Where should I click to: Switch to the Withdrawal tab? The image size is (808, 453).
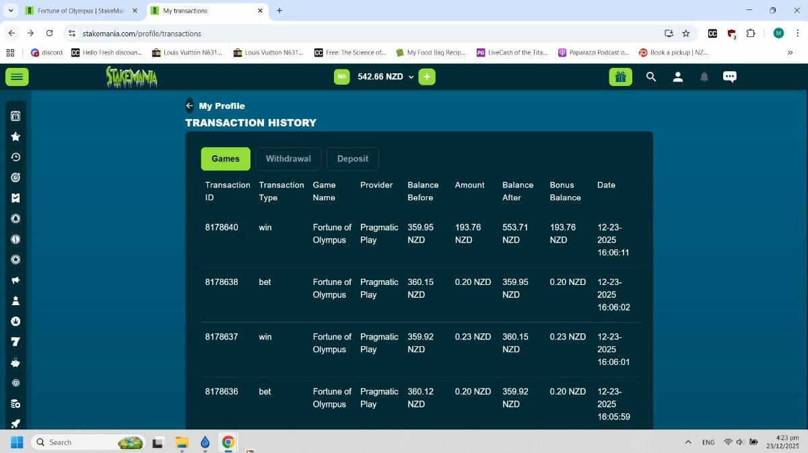288,159
